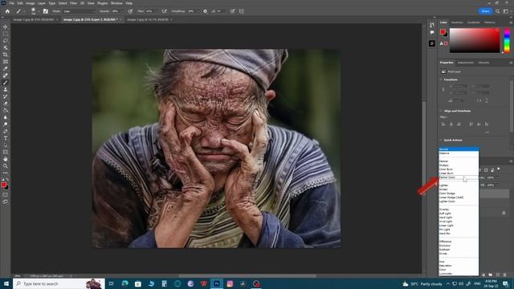The height and width of the screenshot is (289, 514).
Task: Collapse the Align and Distribute section
Action: tap(441, 111)
